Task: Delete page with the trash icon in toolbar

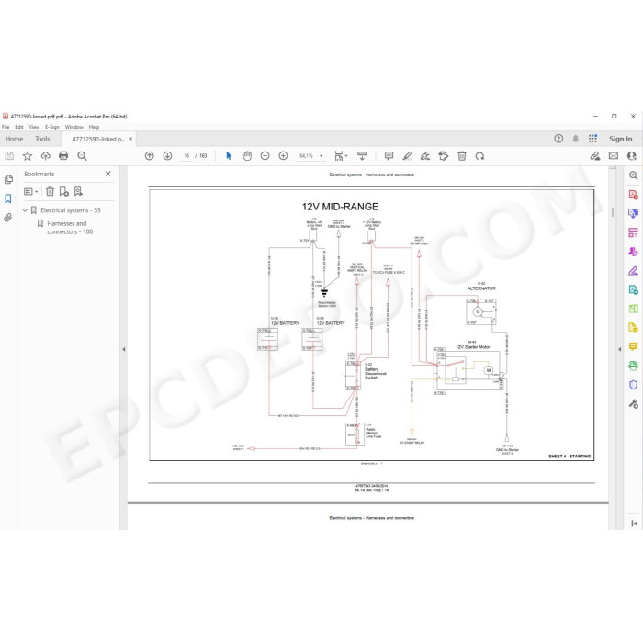Action: 462,156
